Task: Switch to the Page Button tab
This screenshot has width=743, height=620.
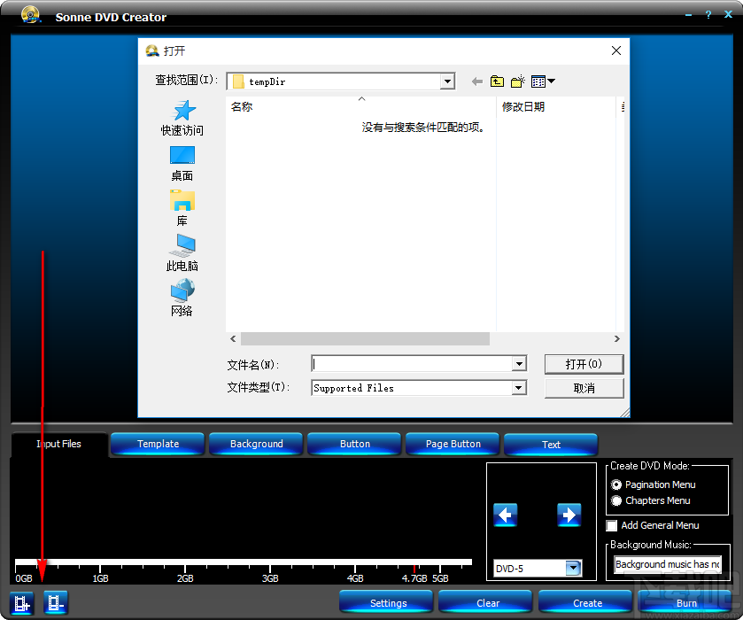Action: click(x=452, y=444)
